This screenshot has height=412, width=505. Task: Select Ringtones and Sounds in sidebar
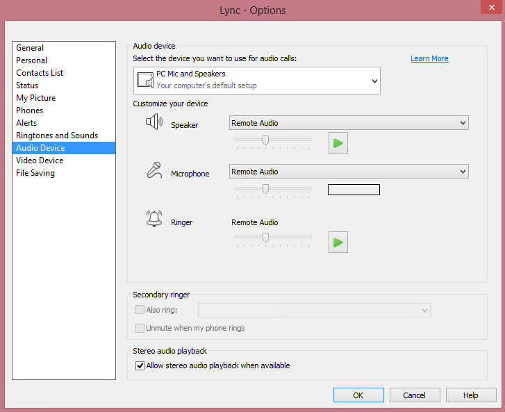coord(57,135)
